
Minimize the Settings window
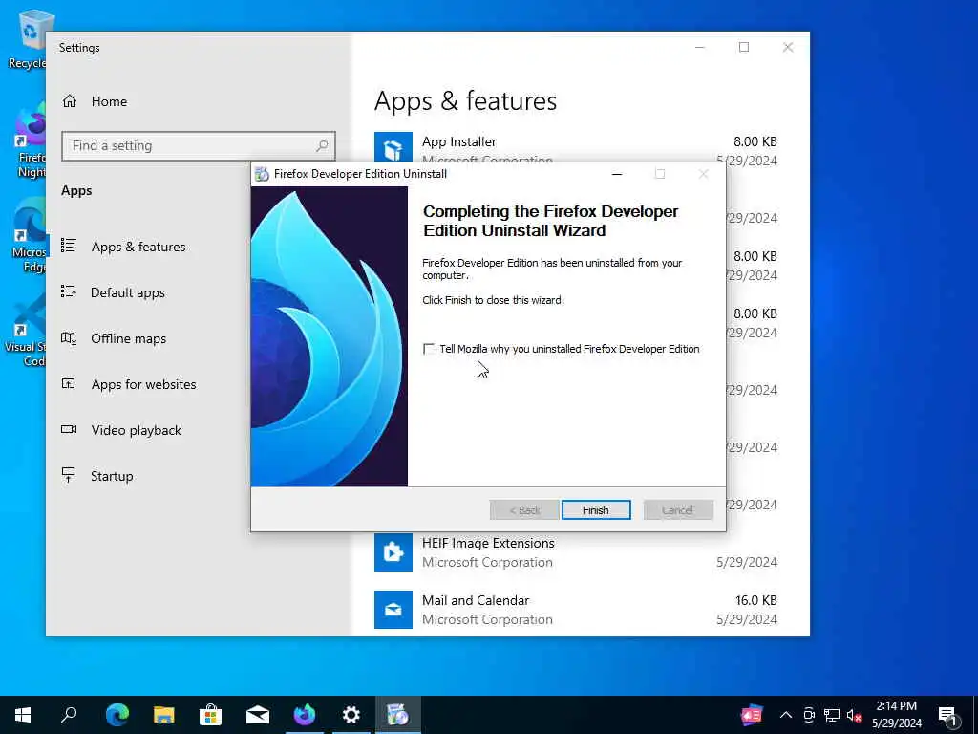(700, 48)
